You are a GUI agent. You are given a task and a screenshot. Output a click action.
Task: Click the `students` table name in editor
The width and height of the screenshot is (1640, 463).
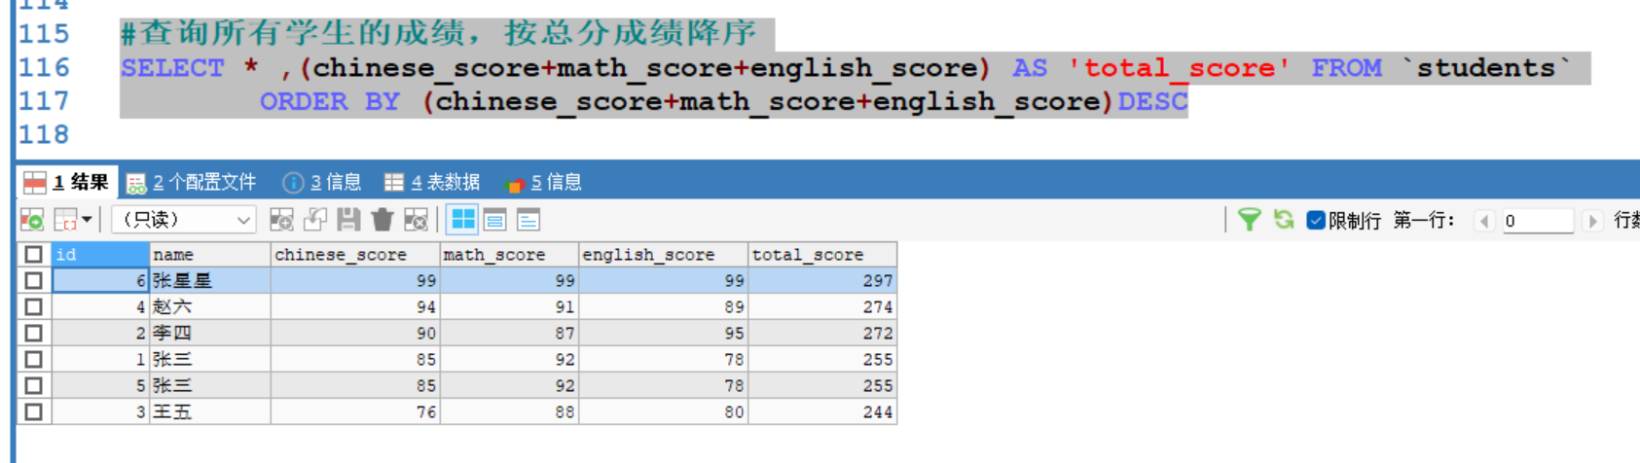click(x=1486, y=68)
